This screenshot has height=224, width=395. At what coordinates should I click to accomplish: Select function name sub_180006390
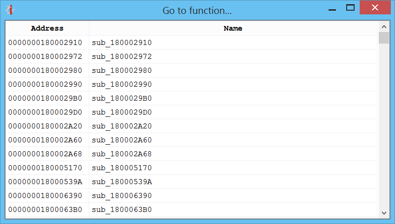(x=122, y=196)
